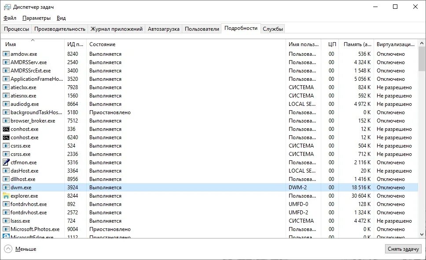Click the ctfmon.exe pen icon

pyautogui.click(x=6, y=162)
